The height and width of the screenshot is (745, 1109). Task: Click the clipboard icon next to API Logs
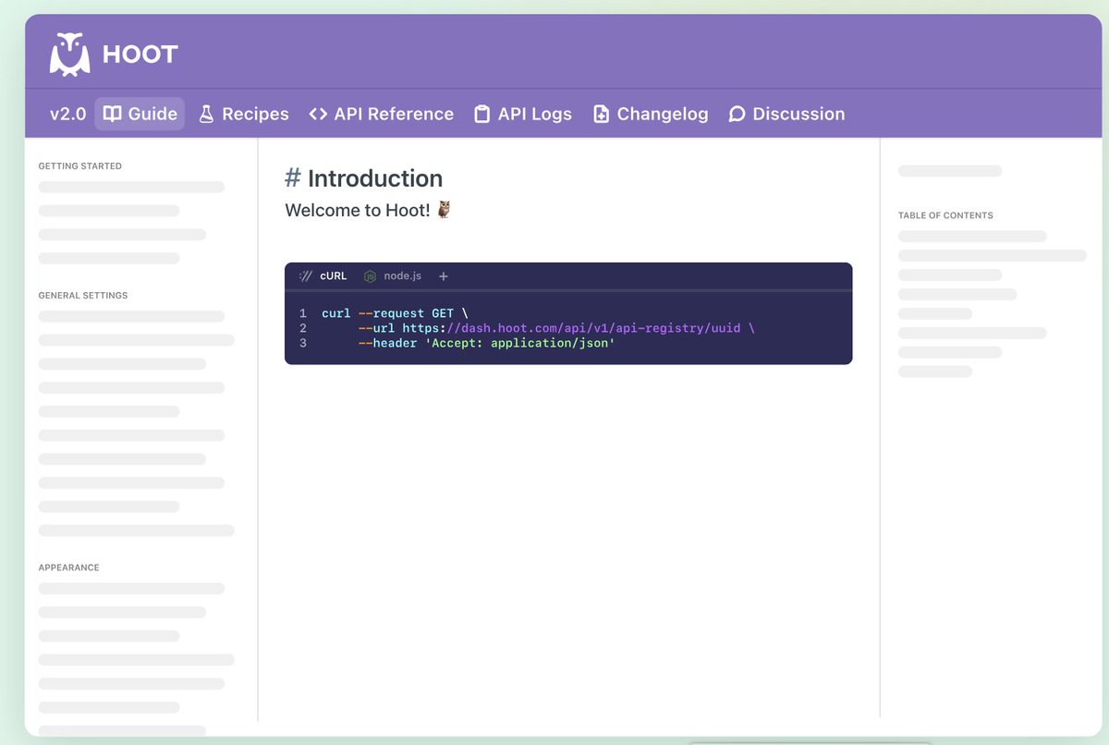[481, 114]
